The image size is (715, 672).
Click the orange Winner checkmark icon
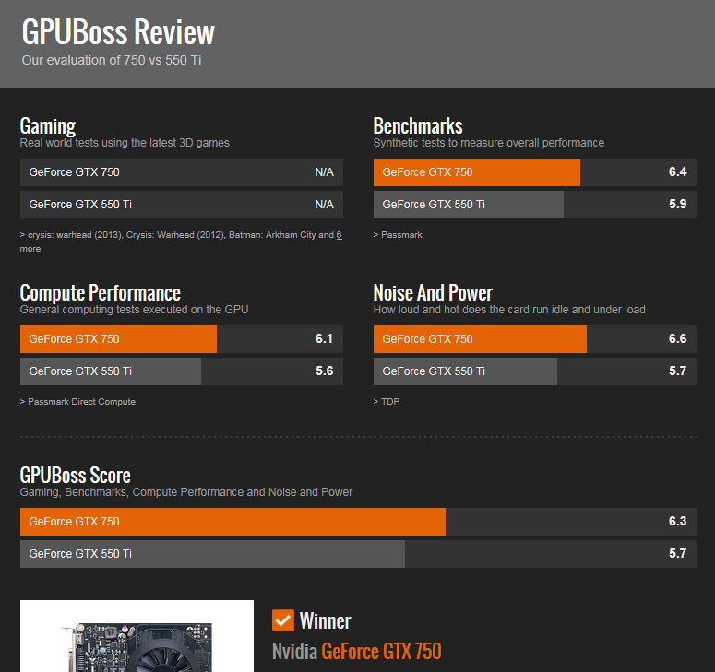tap(283, 620)
